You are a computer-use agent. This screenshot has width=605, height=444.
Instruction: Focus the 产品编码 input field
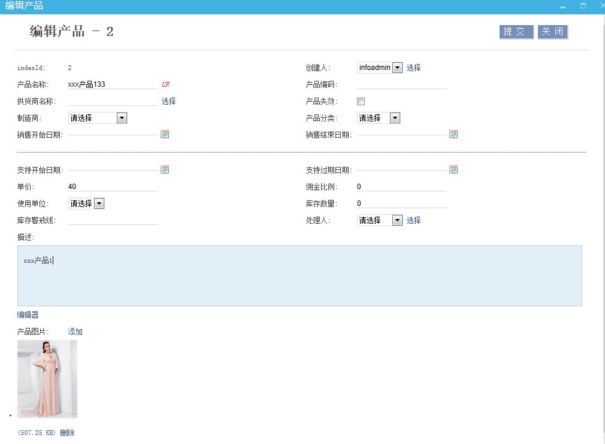(x=402, y=84)
